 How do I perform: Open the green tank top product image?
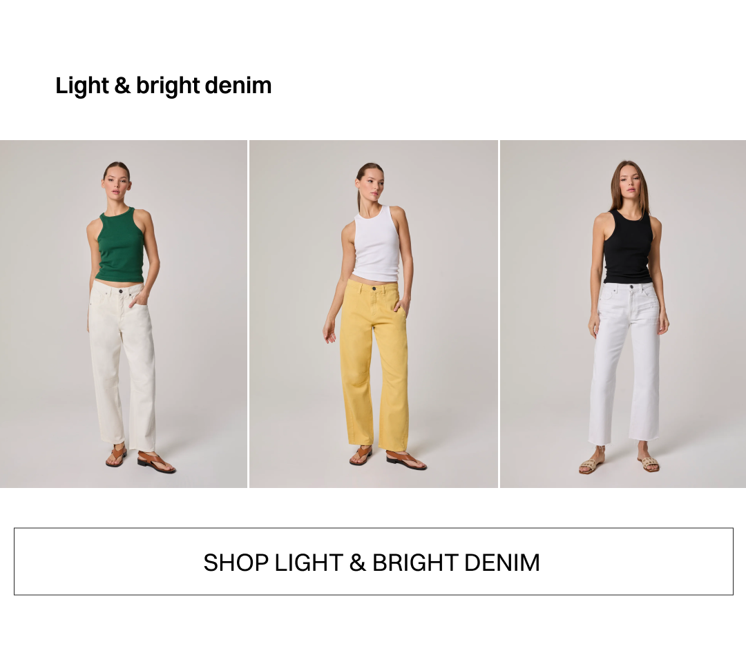(124, 313)
